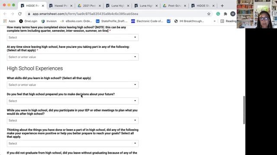Close the 2021 Post tab
This screenshot has width=277, height=155.
click(100, 6)
